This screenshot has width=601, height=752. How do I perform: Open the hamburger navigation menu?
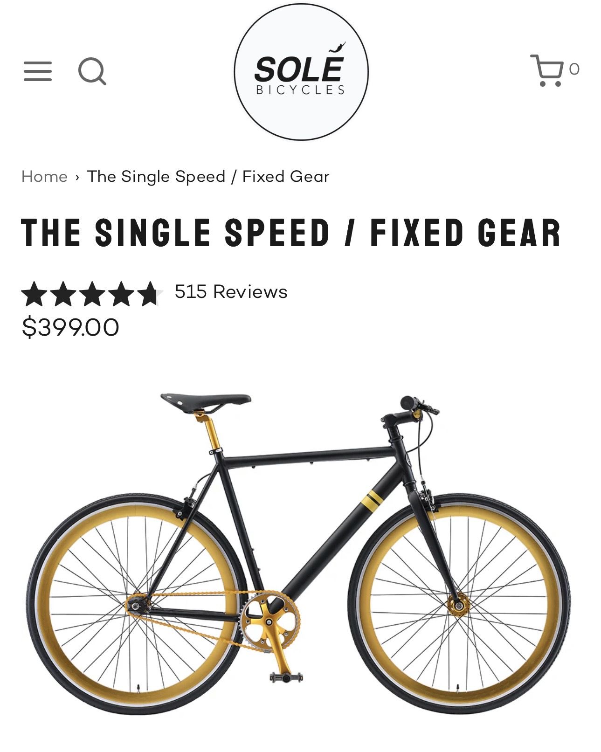38,71
